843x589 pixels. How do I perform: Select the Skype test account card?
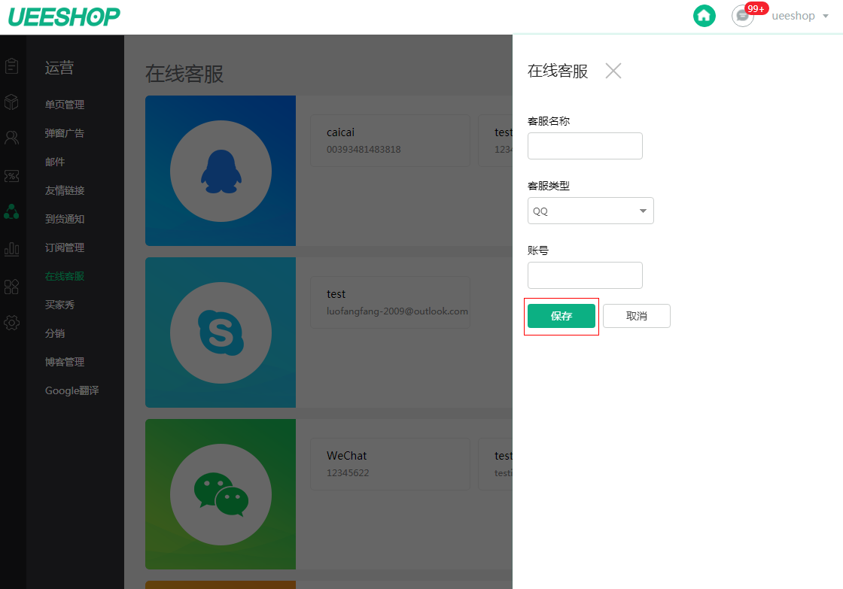391,302
